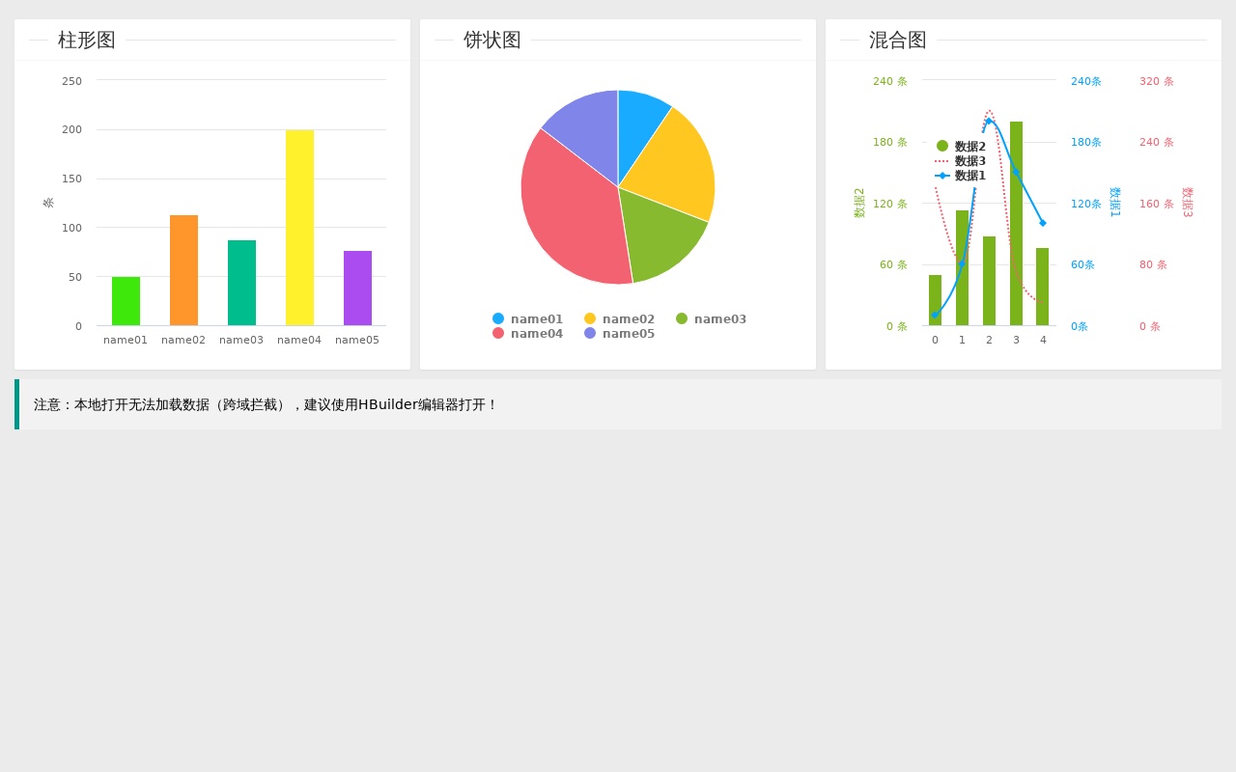Click the purple name05 bar
1236x772 pixels.
[357, 289]
